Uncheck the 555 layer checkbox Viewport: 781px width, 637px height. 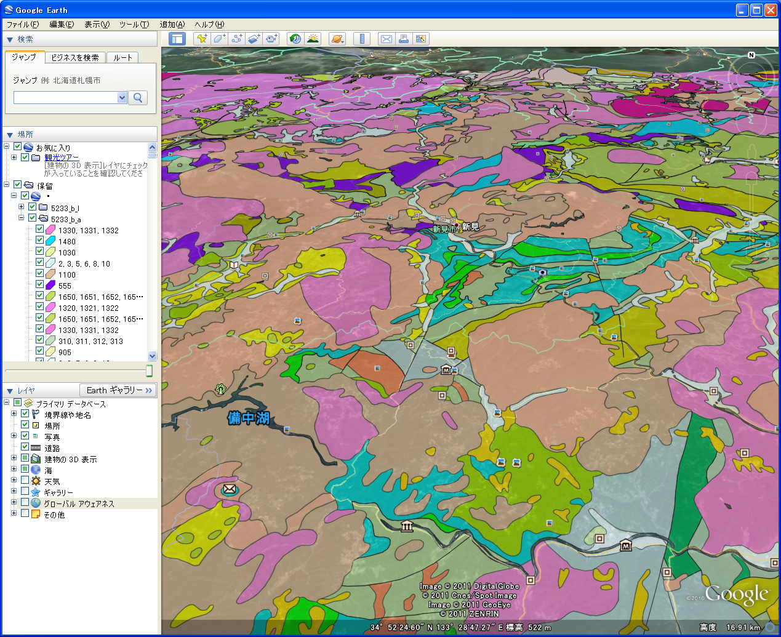pyautogui.click(x=40, y=285)
